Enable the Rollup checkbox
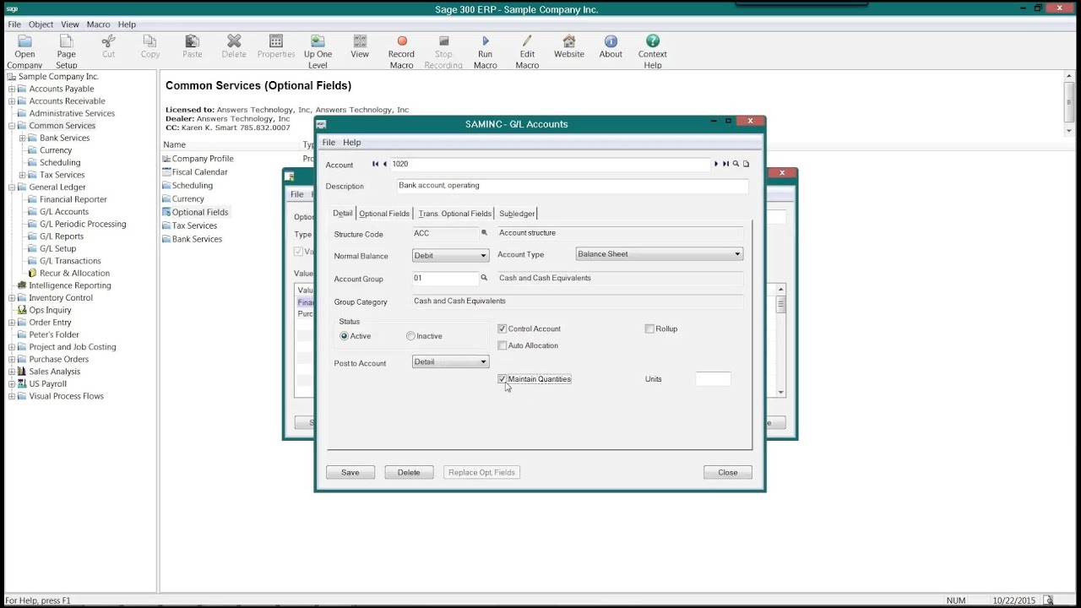Viewport: 1081px width, 608px height. click(649, 328)
